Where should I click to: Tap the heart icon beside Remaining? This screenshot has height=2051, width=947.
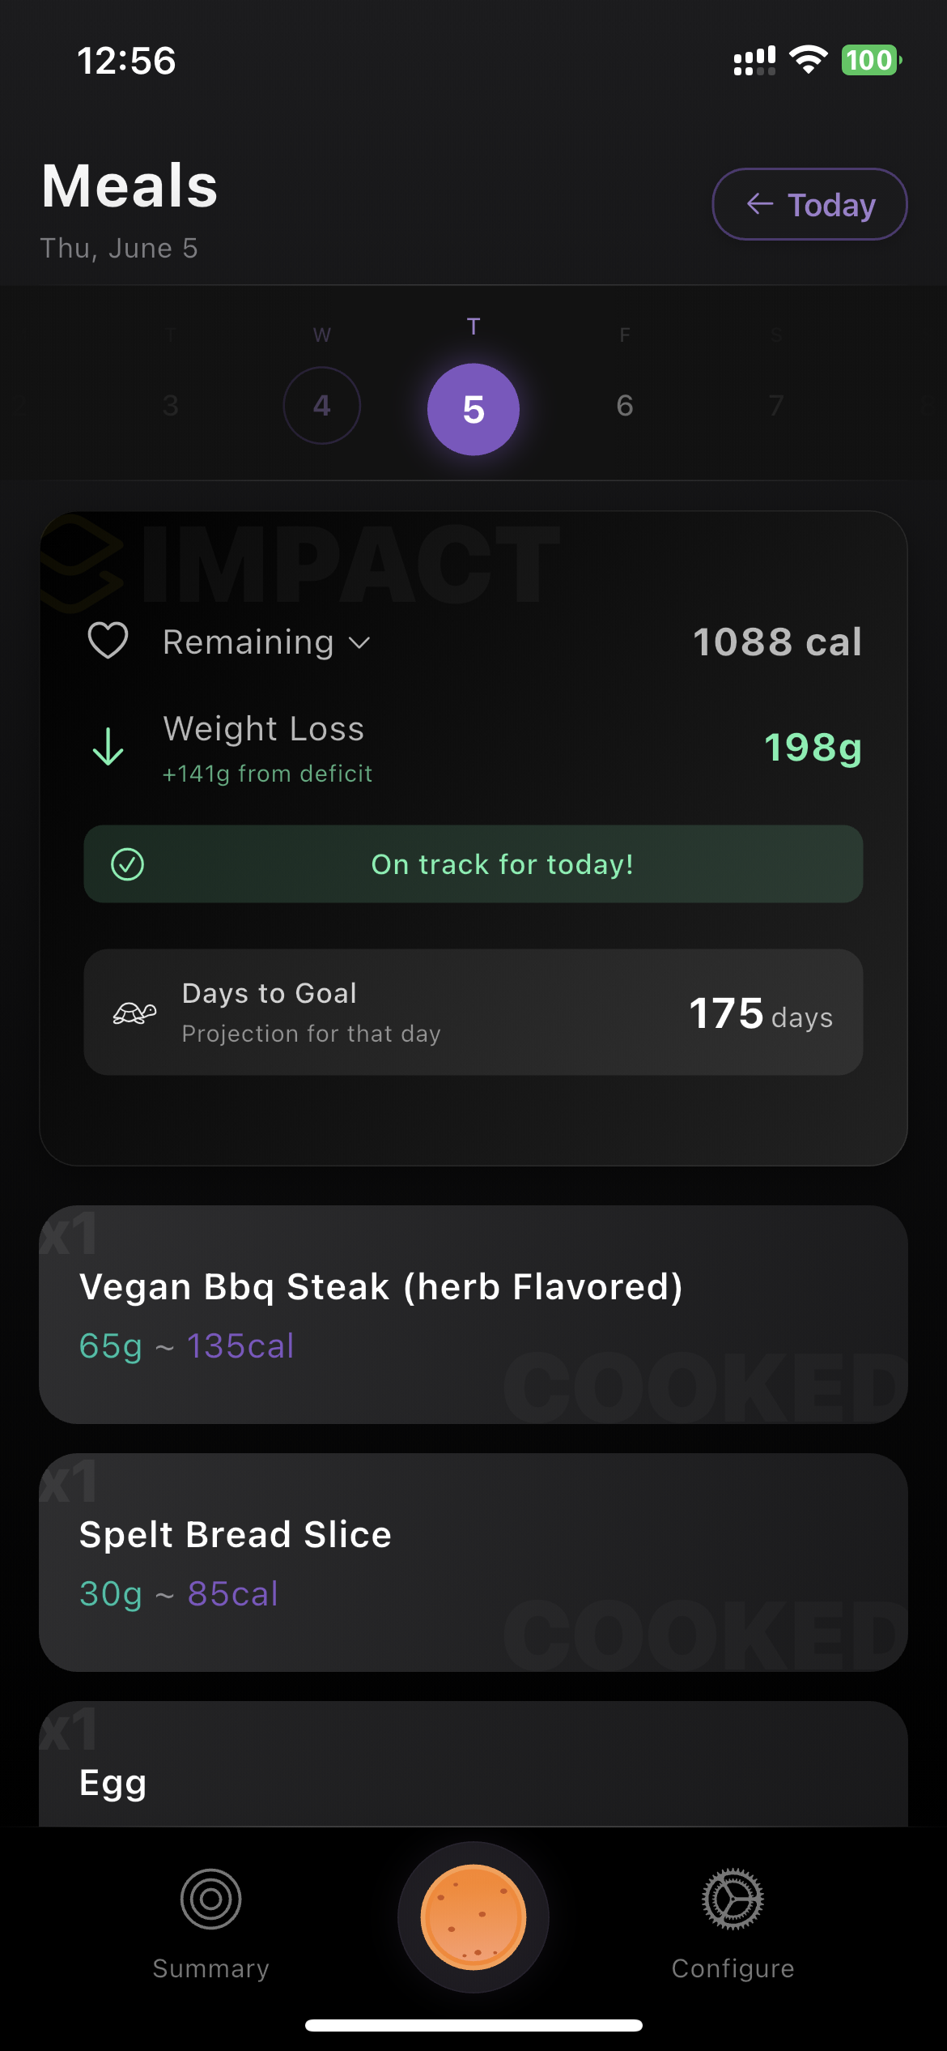pyautogui.click(x=108, y=642)
